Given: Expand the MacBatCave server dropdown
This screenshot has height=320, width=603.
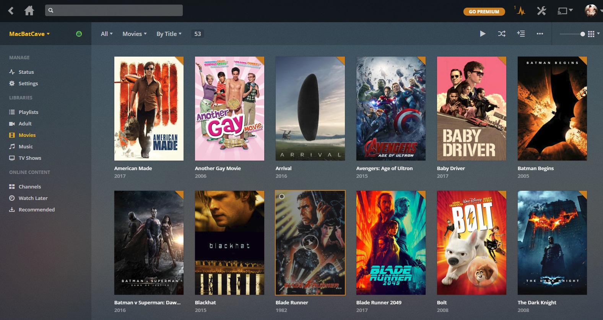Looking at the screenshot, I should pyautogui.click(x=29, y=34).
